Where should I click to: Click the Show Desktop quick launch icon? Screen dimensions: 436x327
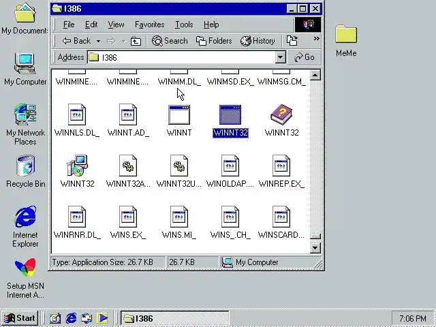pos(55,318)
